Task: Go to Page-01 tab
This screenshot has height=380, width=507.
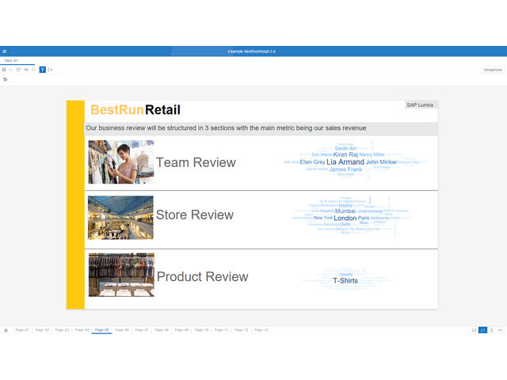Action: tap(22, 329)
